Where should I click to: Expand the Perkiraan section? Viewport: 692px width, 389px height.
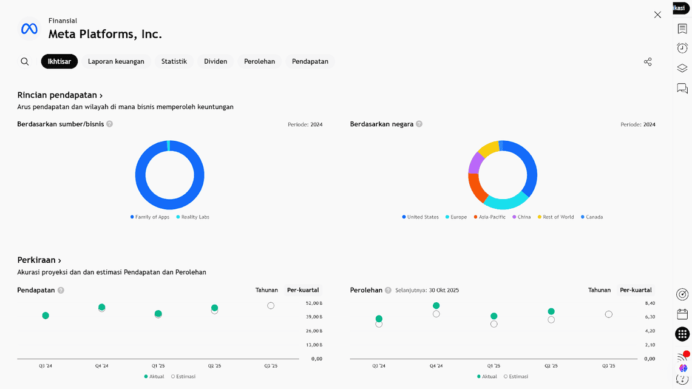[x=39, y=260]
